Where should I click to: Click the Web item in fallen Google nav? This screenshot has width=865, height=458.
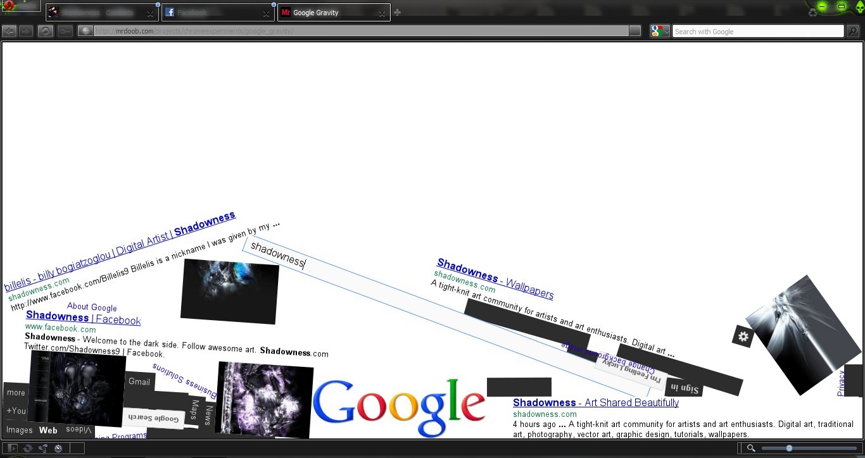pyautogui.click(x=48, y=430)
